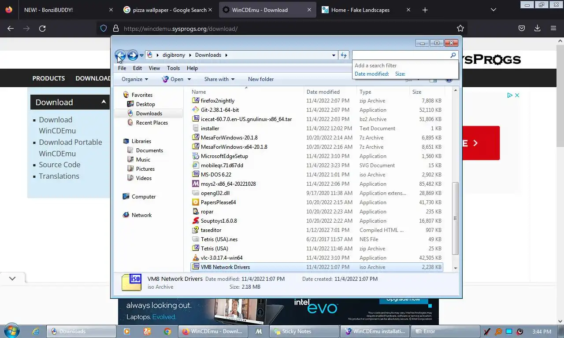Open the Share with dropdown
This screenshot has height=338, width=564.
tap(219, 79)
